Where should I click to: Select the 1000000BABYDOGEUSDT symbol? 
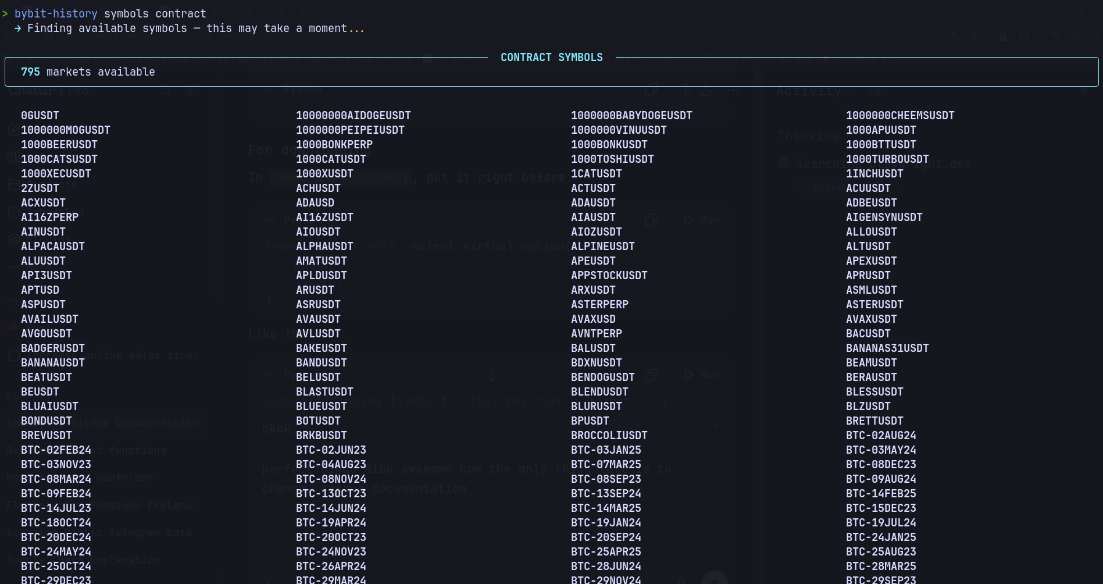(631, 116)
